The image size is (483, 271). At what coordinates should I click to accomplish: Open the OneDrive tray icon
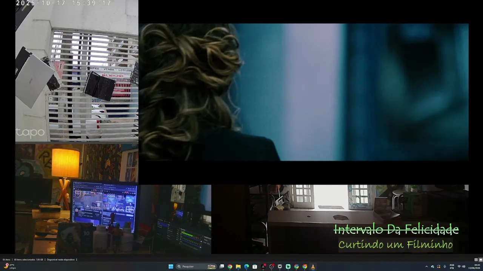point(433,266)
